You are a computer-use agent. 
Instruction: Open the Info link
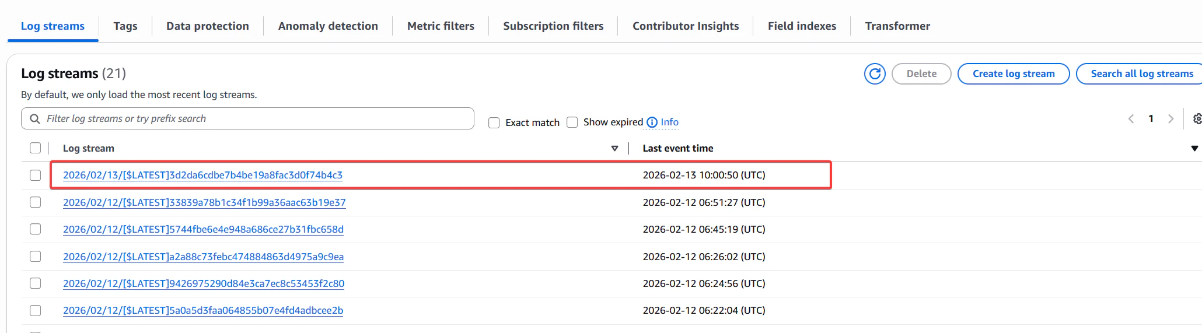[x=669, y=122]
